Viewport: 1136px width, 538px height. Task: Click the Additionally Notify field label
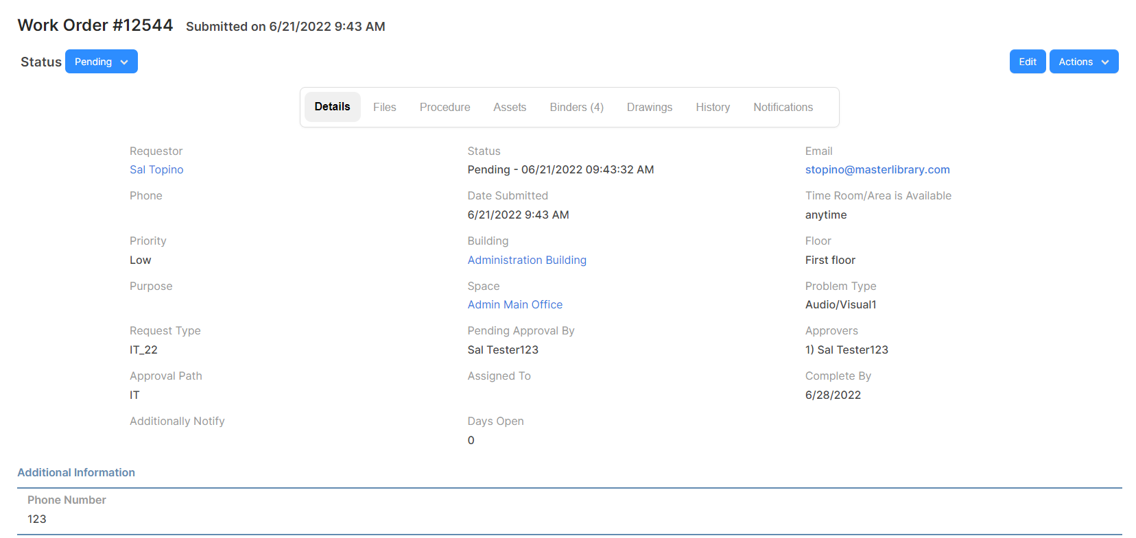[x=177, y=421]
